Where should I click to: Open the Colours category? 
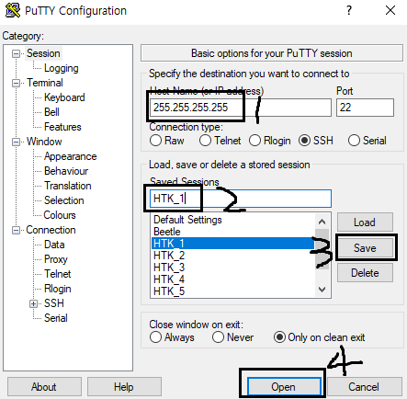point(60,215)
